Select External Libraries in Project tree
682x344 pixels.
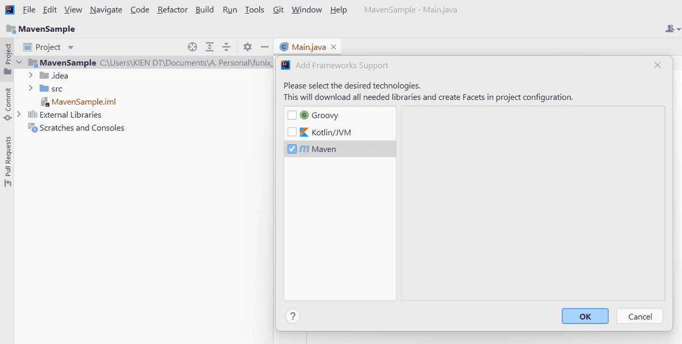70,114
